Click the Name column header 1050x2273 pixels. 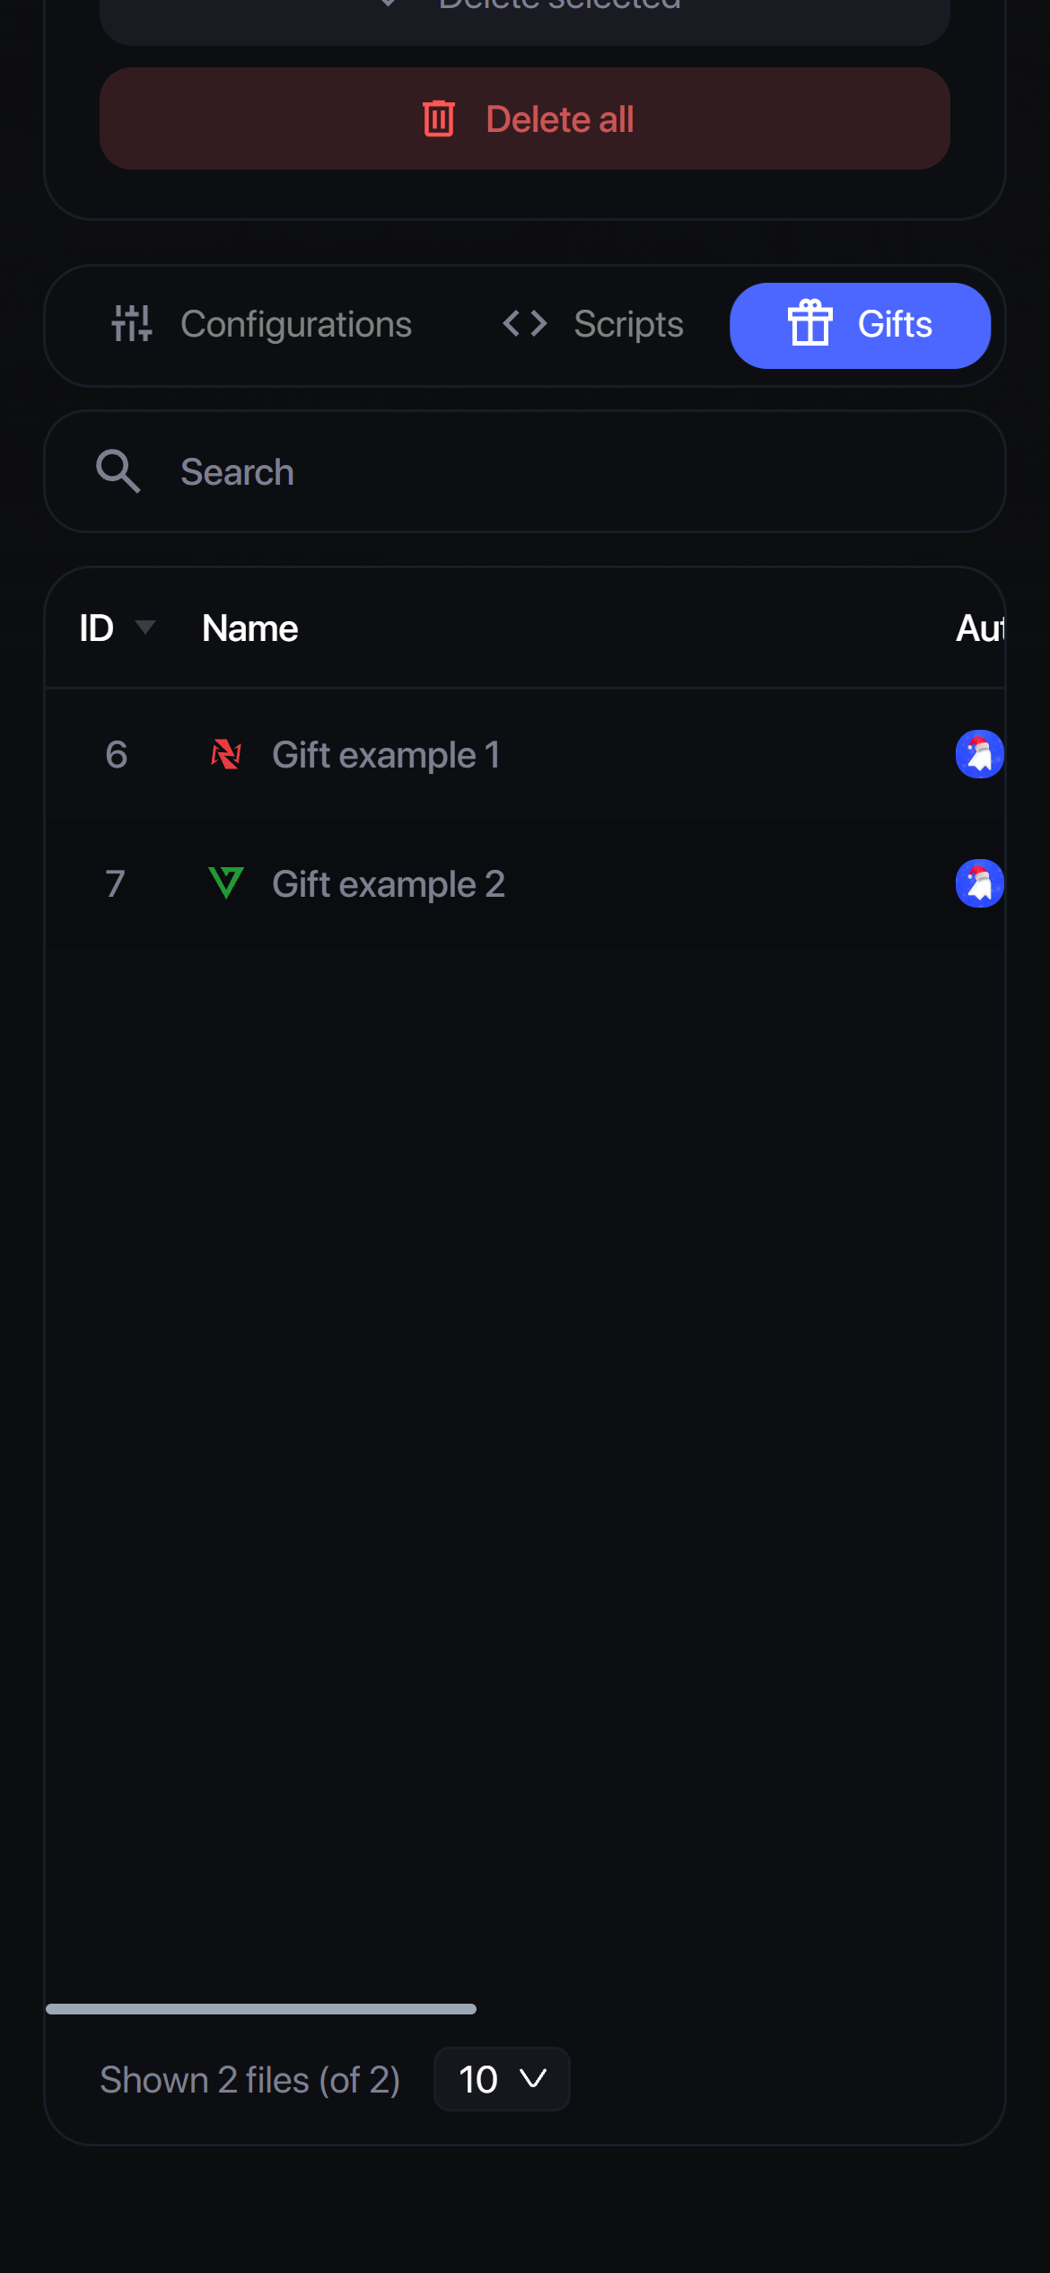pyautogui.click(x=249, y=628)
